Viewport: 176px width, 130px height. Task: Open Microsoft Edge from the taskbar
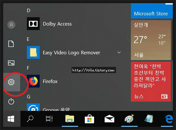[169, 119]
